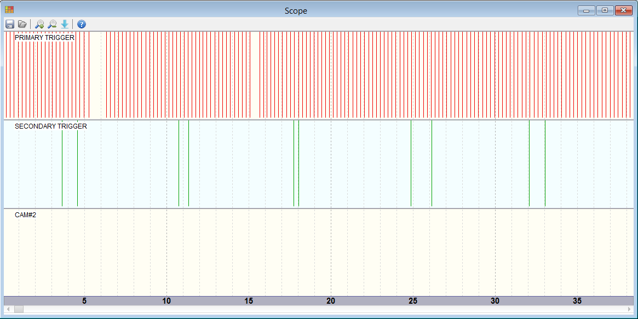Click the scrollbar right arrow

coord(629,310)
